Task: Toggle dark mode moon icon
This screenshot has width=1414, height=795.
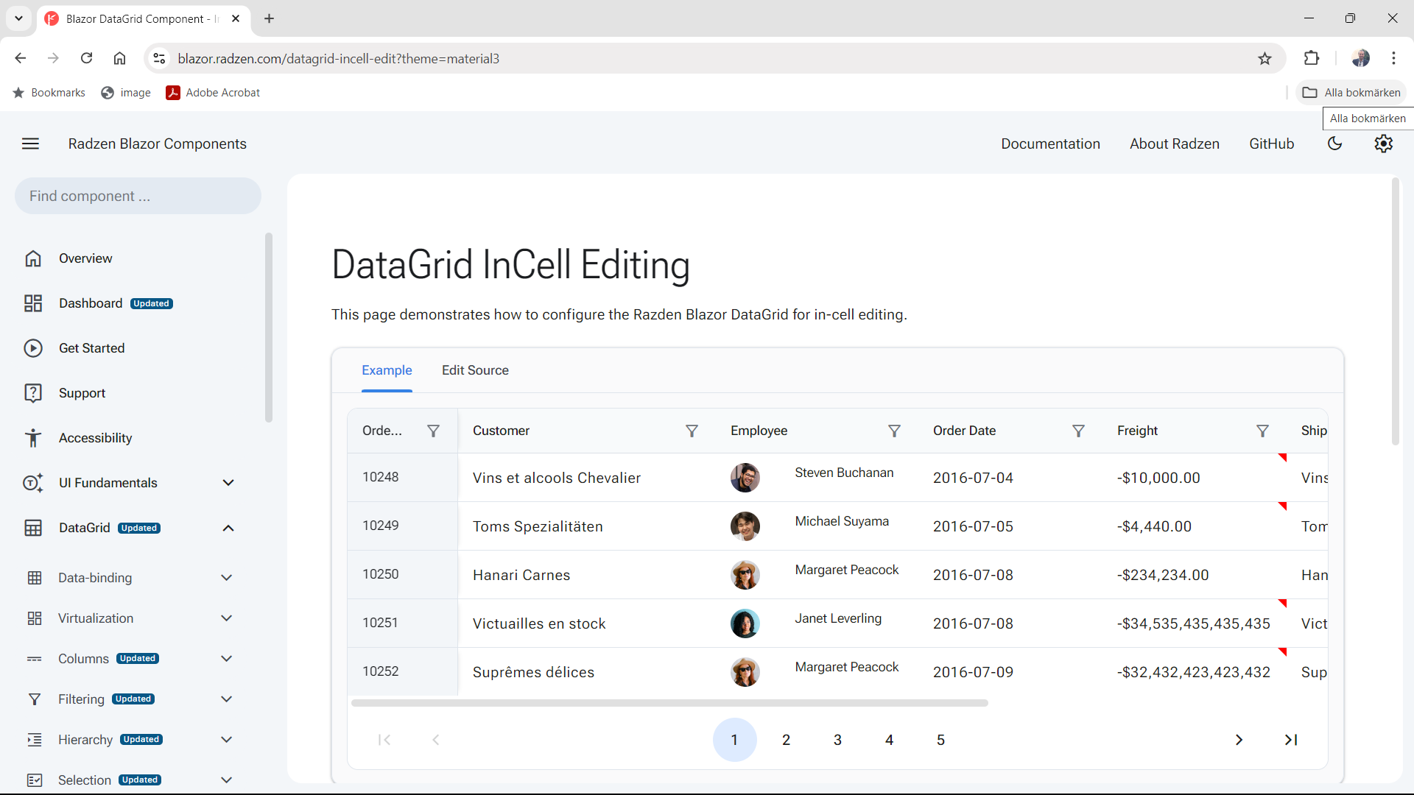Action: 1334,144
